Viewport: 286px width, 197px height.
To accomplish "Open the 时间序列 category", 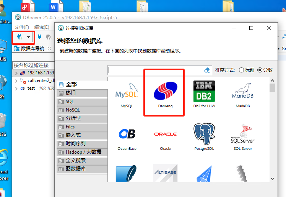I will tap(82, 144).
